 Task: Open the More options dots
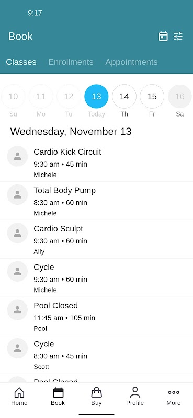pyautogui.click(x=174, y=392)
